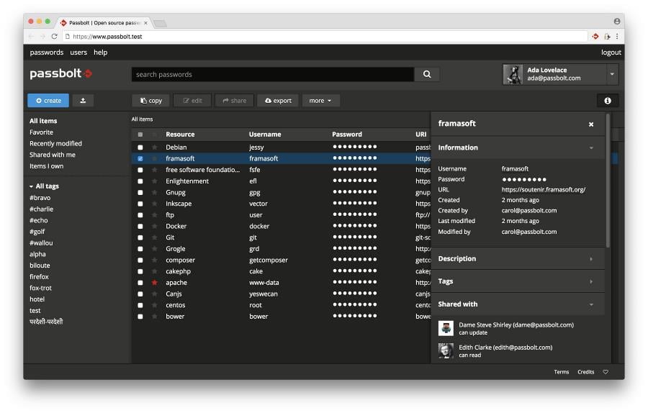The height and width of the screenshot is (413, 648).
Task: Toggle the select-all checkbox in table header
Action: tap(140, 135)
